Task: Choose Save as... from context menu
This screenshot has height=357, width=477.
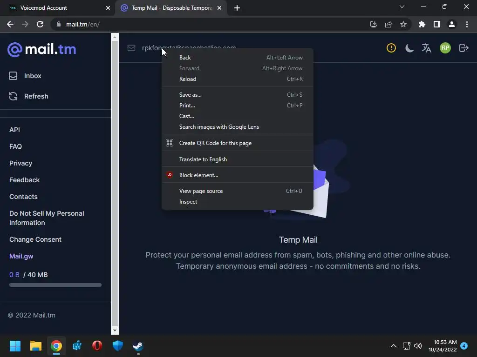Action: point(237,95)
